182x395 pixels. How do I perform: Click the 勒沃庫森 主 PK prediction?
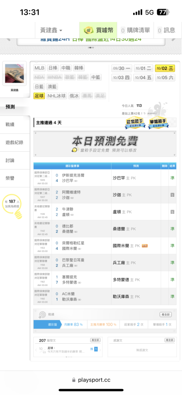point(126,297)
